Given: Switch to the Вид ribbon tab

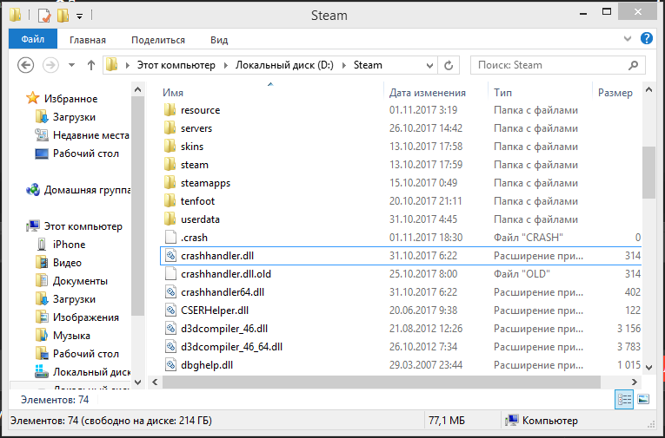Looking at the screenshot, I should pos(219,40).
